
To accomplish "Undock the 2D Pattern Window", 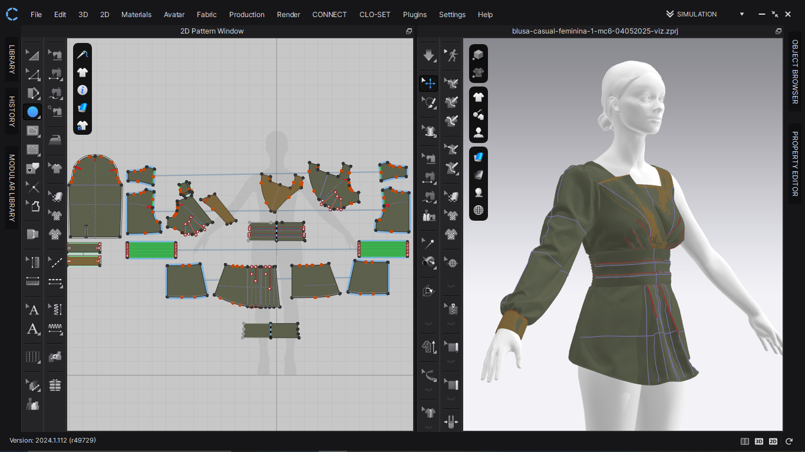I will [x=409, y=31].
